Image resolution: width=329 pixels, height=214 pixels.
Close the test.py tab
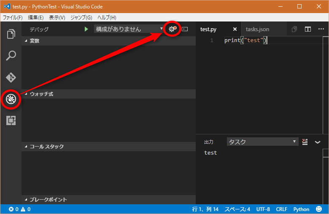[235, 29]
